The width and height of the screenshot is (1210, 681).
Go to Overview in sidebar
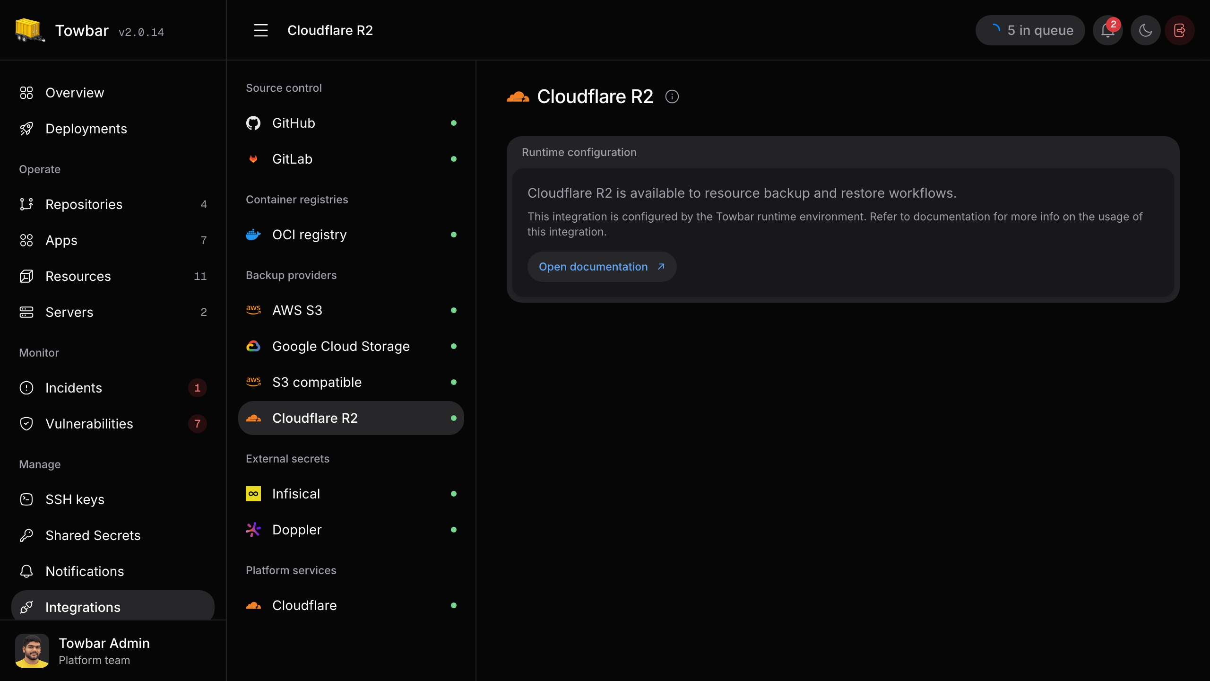(113, 93)
